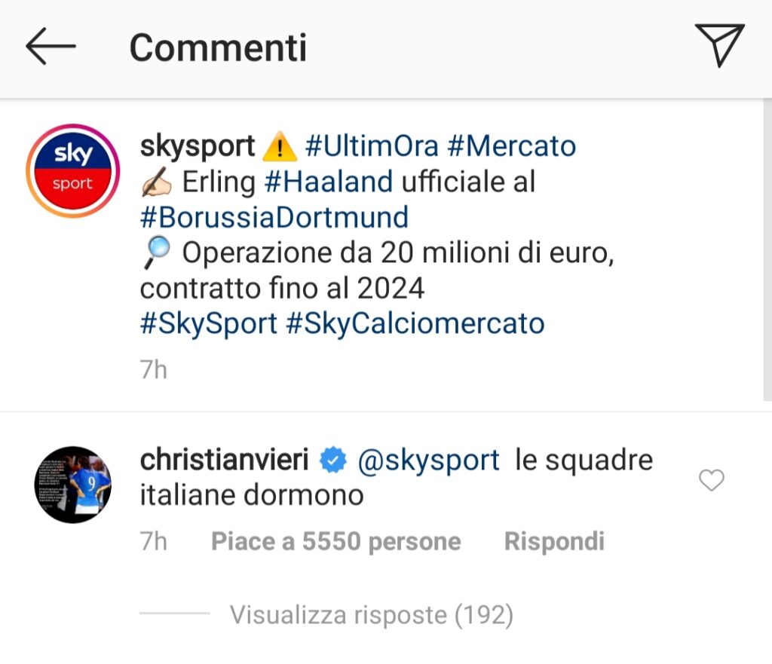Open the #Haaland hashtag
Image resolution: width=772 pixels, height=664 pixels.
click(329, 182)
